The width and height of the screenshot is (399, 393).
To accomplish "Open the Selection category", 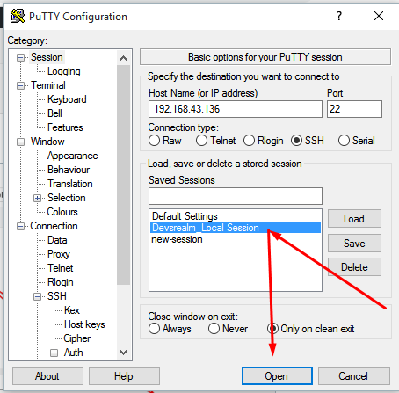I will tap(67, 198).
